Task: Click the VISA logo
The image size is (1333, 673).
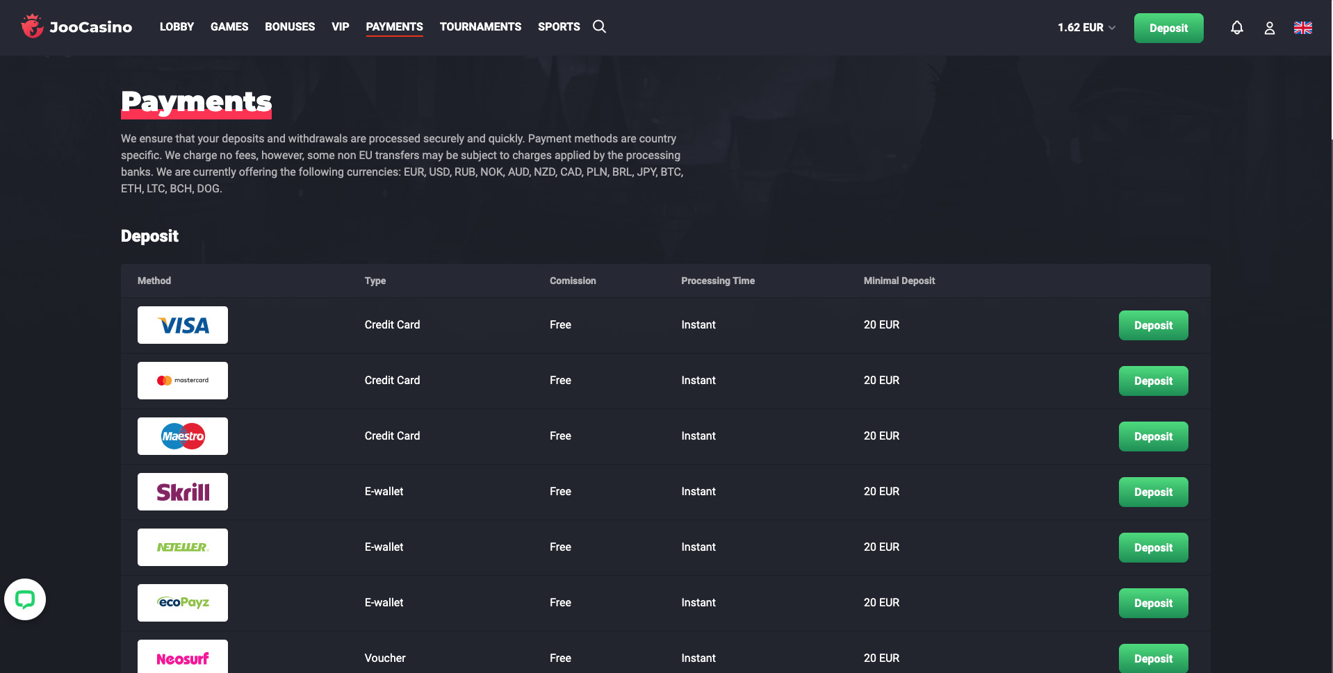Action: pos(183,325)
